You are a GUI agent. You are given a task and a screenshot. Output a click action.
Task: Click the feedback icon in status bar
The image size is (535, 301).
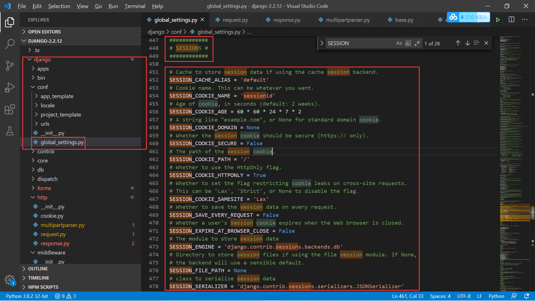pos(514,296)
